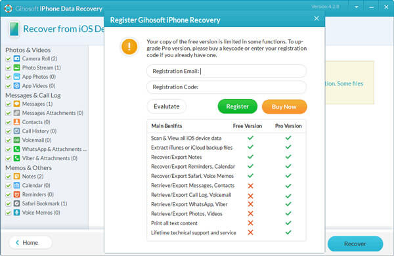The width and height of the screenshot is (394, 256).
Task: Click 'Extract iTunes or iCloud backup files' row
Action: (227, 148)
